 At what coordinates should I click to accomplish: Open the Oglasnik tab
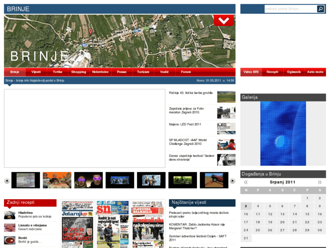(x=294, y=72)
